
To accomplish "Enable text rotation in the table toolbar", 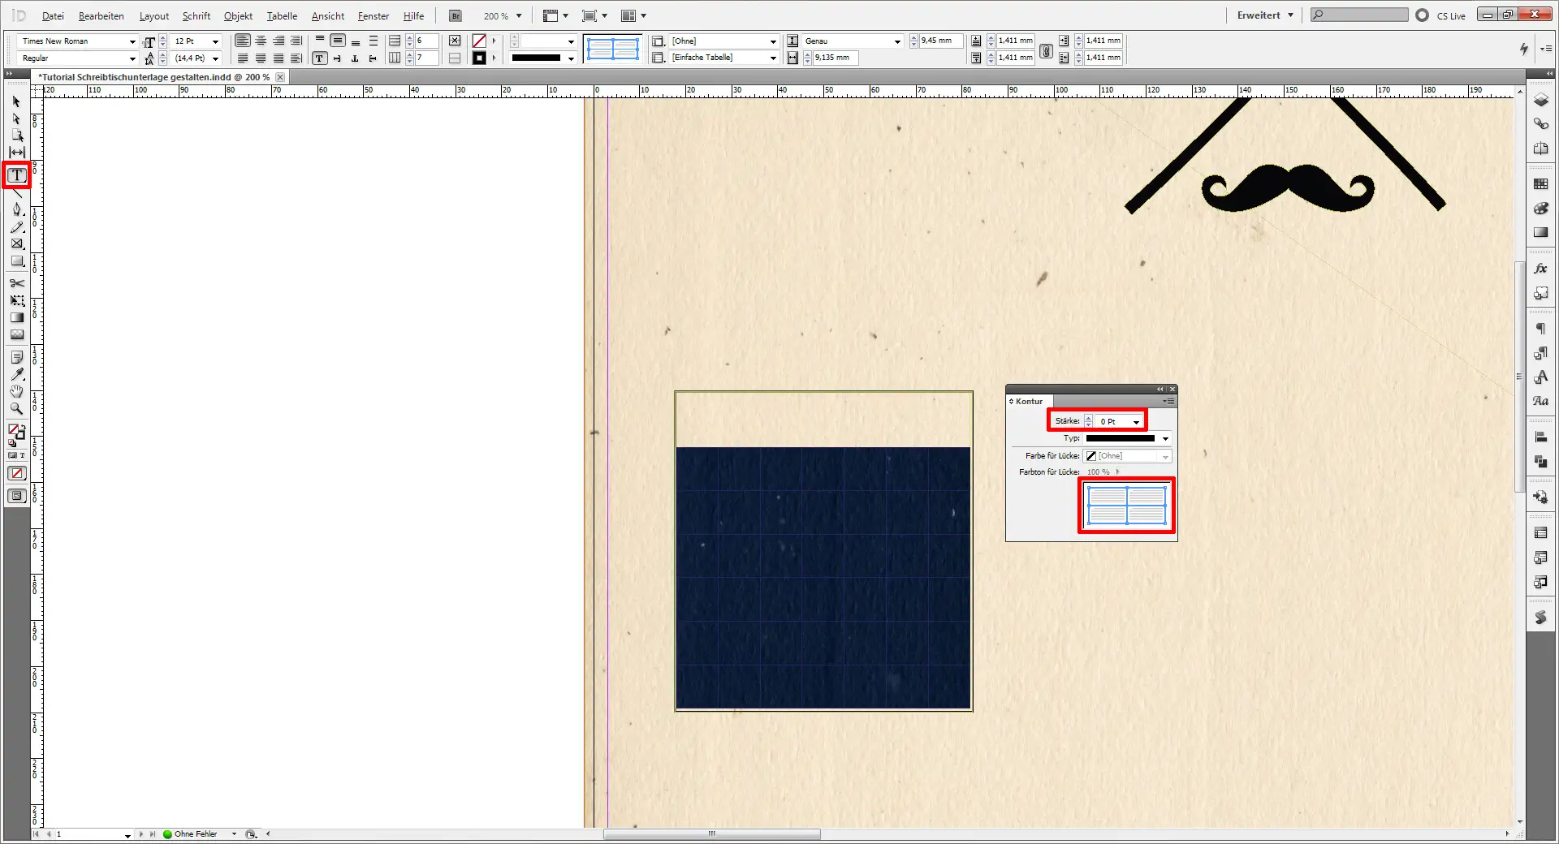I will (337, 58).
